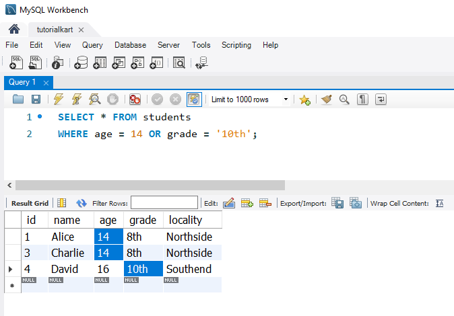Toggle word wrapping in editor icon
This screenshot has width=454, height=316.
click(x=381, y=99)
